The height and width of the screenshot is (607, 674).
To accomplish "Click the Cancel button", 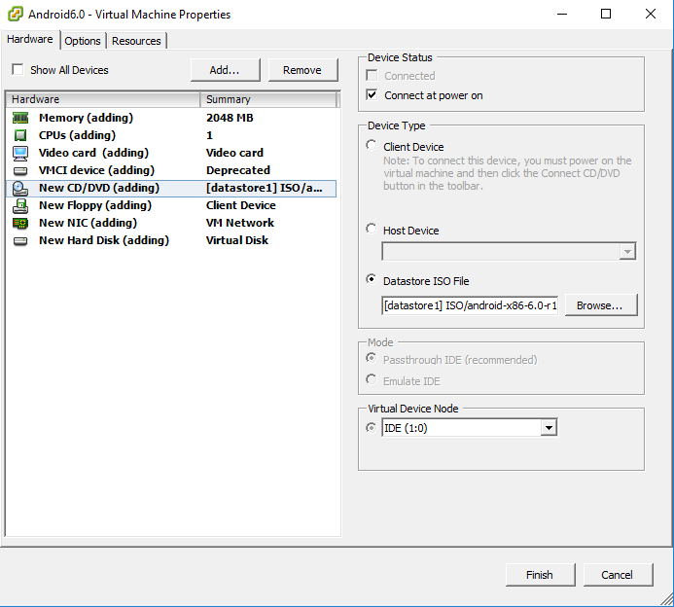I will tap(618, 575).
